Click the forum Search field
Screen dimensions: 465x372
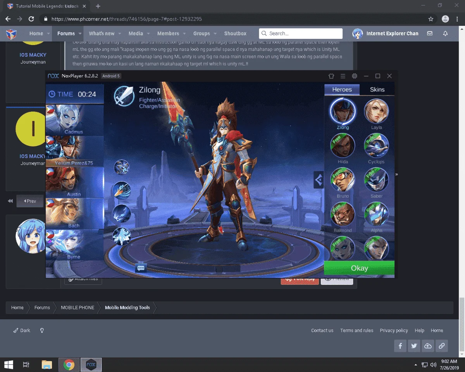click(301, 33)
